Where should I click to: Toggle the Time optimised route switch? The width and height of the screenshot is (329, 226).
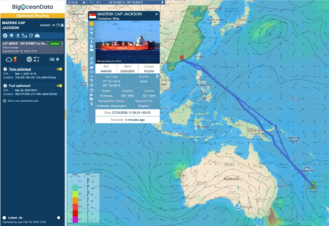pyautogui.click(x=60, y=69)
